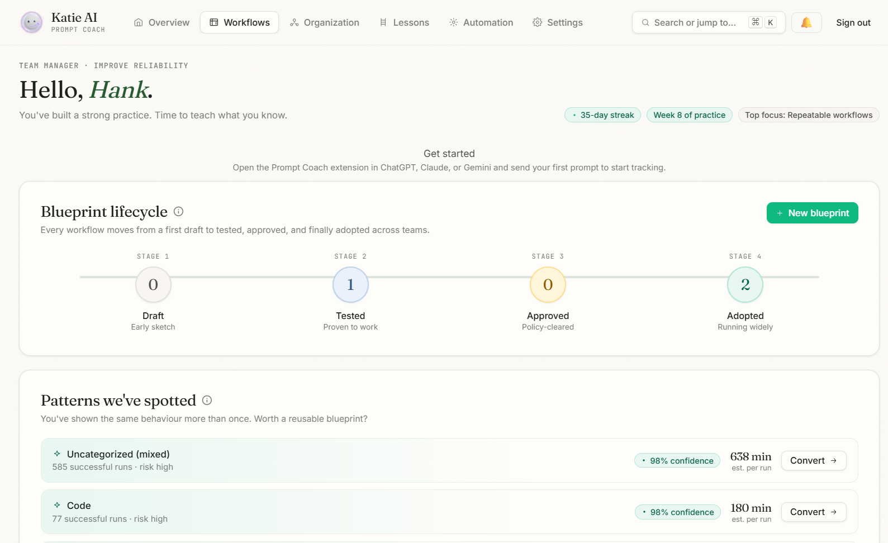Click the notification bell icon
Viewport: 888px width, 543px height.
[806, 22]
